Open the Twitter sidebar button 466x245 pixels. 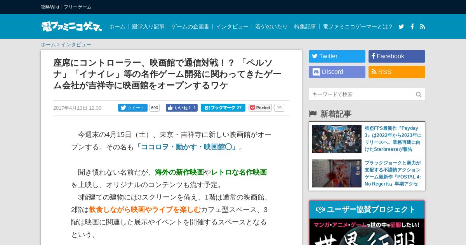(337, 56)
